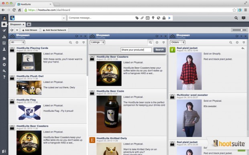Open the Help question mark icon
The width and height of the screenshot is (249, 155).
click(4, 77)
